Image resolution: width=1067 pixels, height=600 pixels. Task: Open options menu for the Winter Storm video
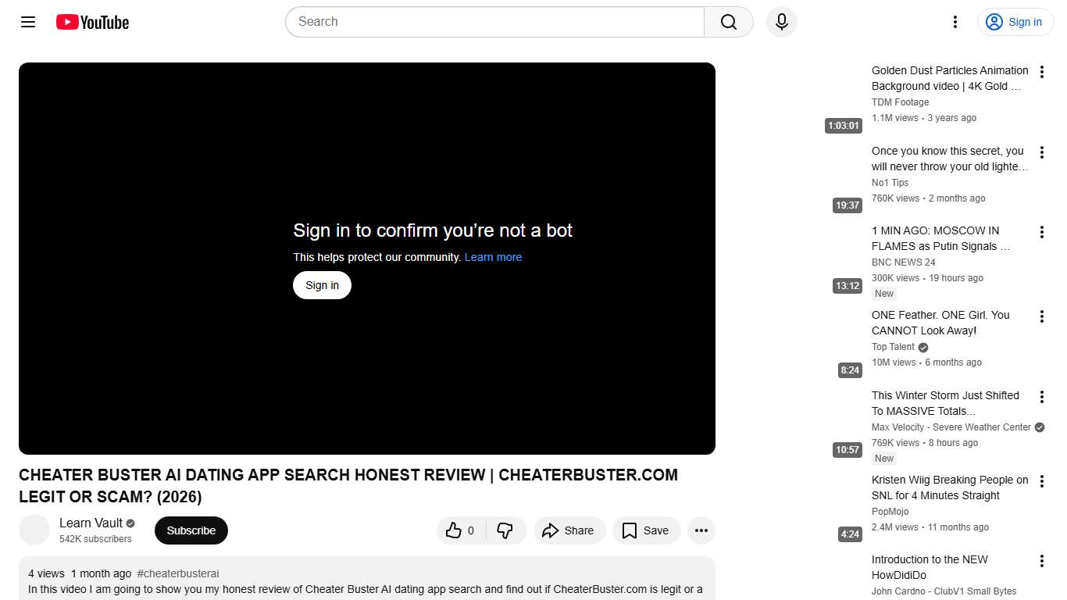pos(1041,397)
